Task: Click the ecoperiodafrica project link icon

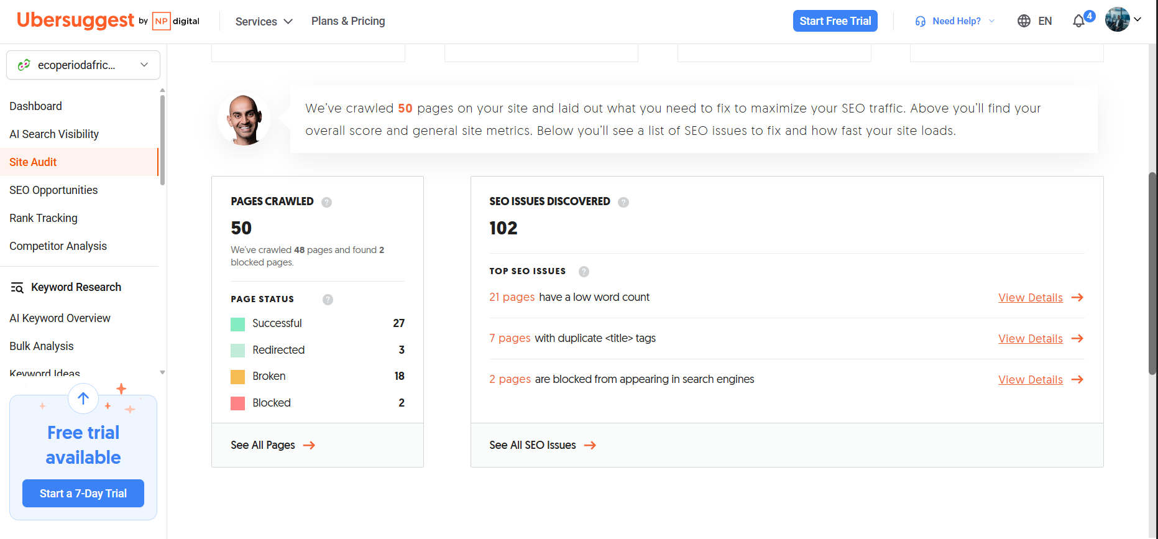Action: [x=24, y=65]
